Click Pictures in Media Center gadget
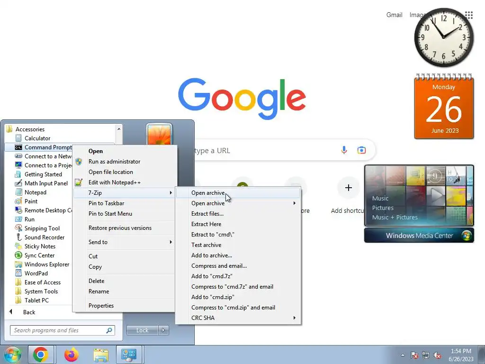The image size is (485, 364). tap(383, 208)
